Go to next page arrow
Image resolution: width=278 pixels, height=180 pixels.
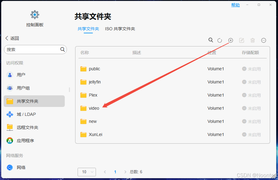tap(125, 172)
